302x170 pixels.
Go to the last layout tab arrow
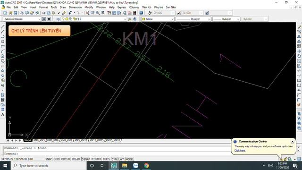click(x=20, y=140)
